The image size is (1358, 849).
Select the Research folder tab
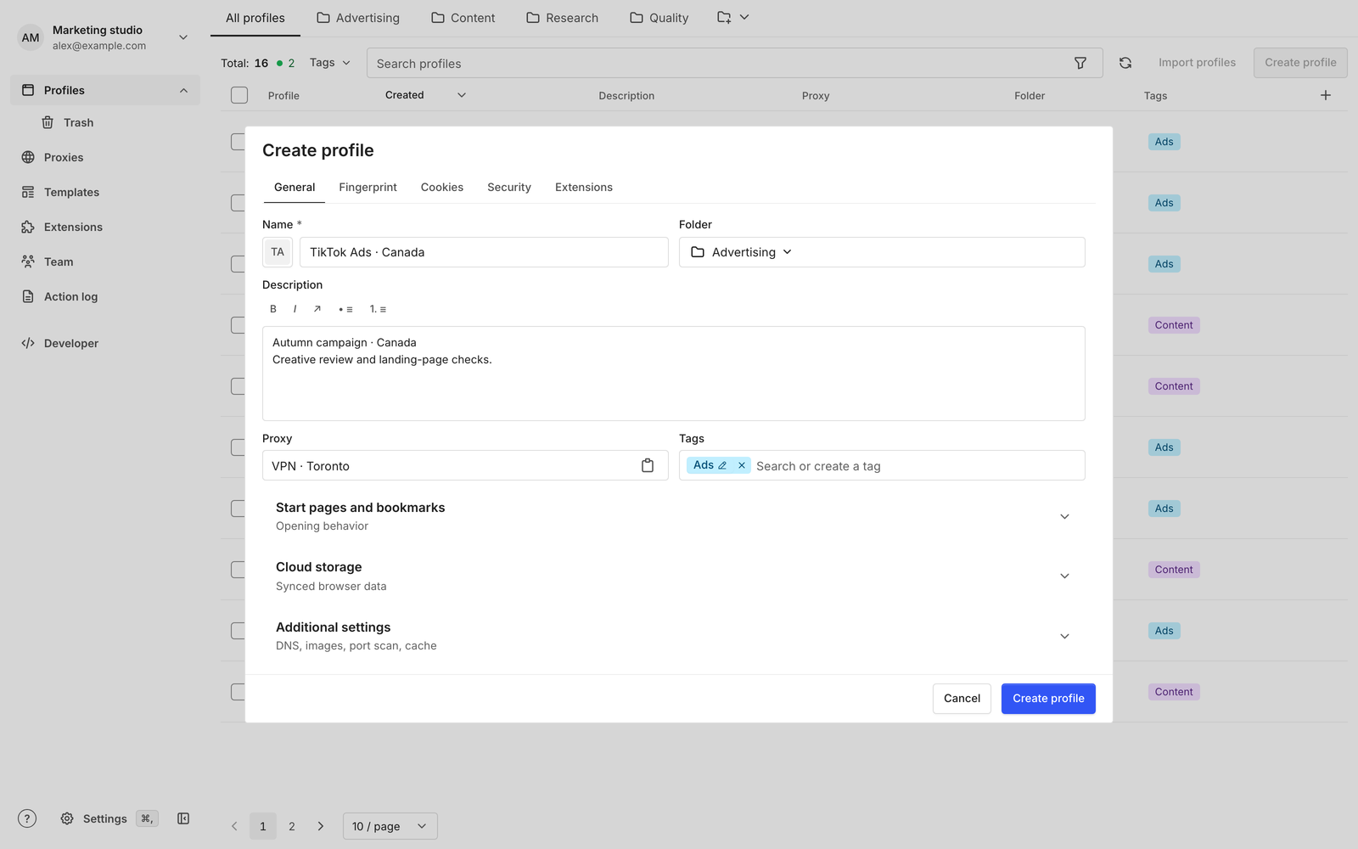(x=562, y=18)
